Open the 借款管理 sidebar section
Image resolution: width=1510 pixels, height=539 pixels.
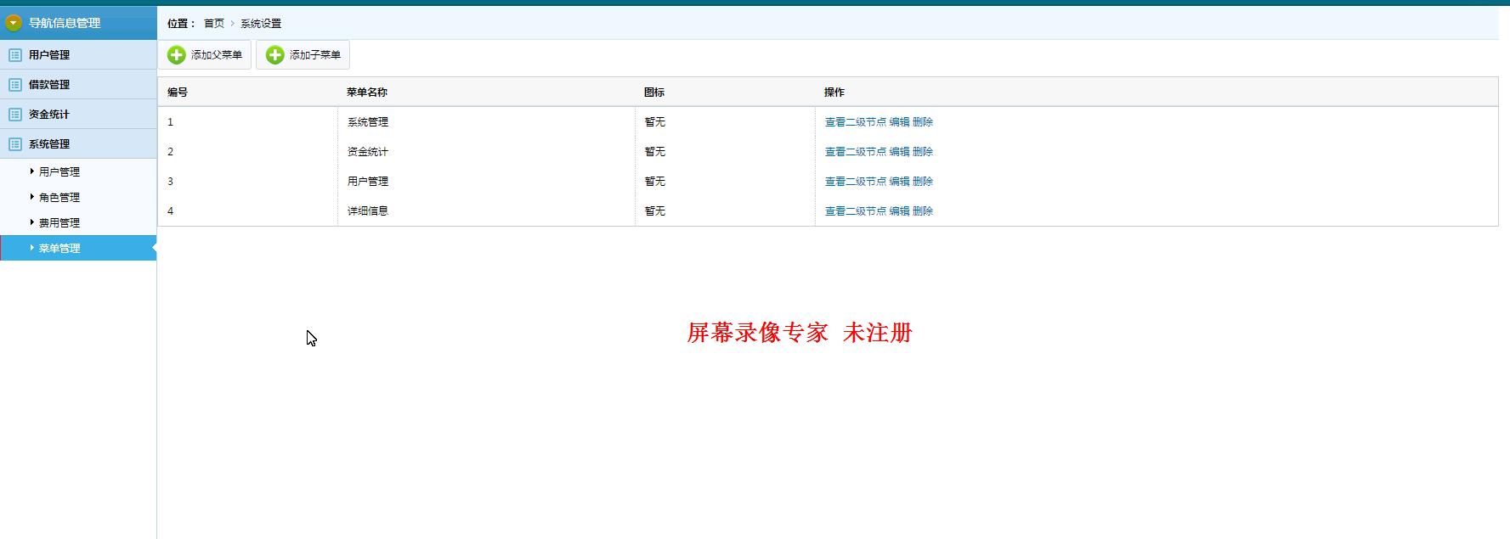(78, 85)
